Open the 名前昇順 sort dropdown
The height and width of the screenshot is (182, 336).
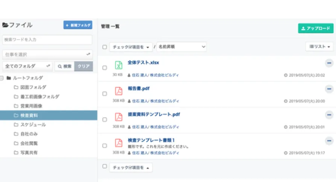point(181,47)
